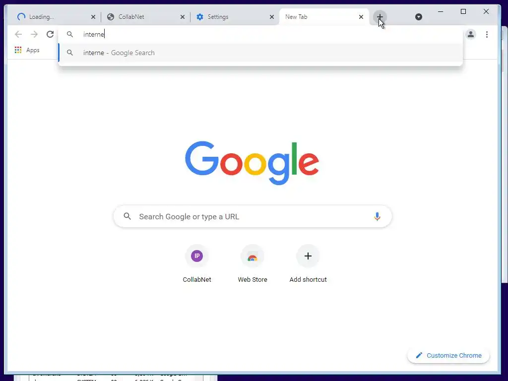Open the tab search dropdown arrow

click(x=419, y=17)
